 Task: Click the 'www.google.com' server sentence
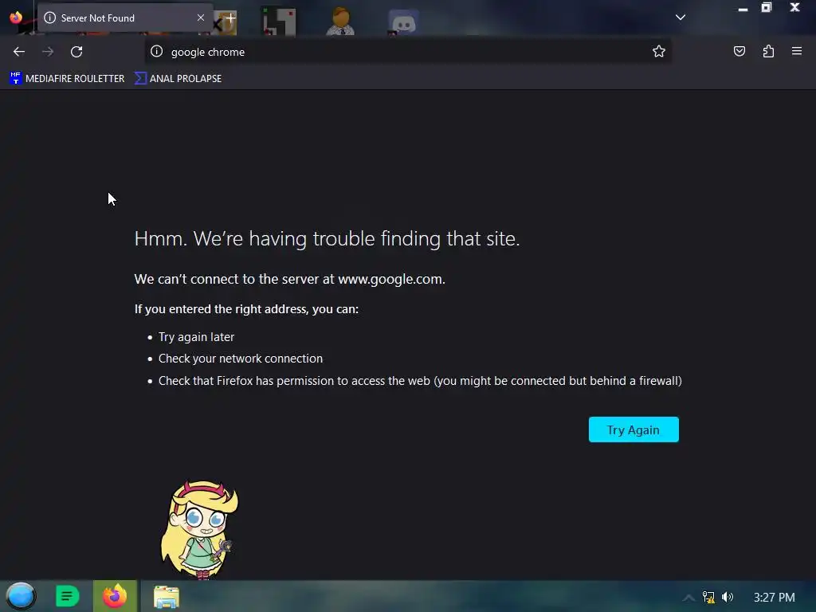(x=290, y=279)
